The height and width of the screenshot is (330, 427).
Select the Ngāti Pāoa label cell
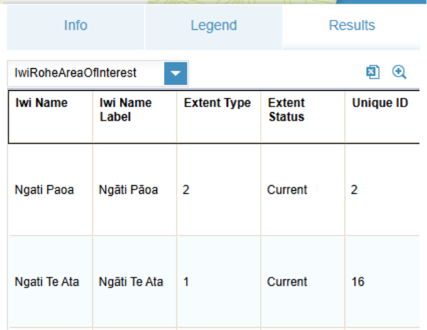pos(135,190)
